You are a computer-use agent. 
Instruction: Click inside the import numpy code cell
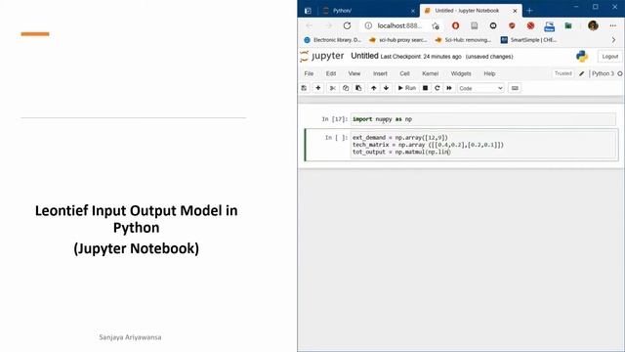tap(483, 119)
